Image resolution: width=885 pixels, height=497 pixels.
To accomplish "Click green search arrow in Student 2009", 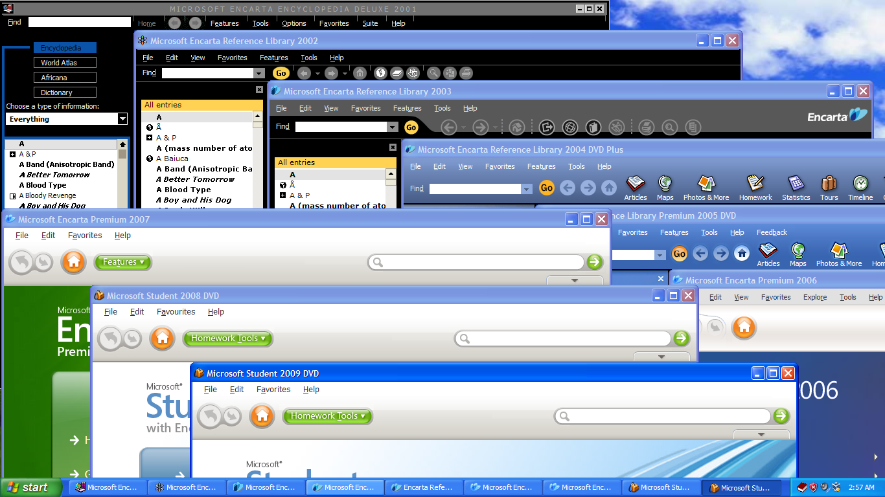I will 781,415.
